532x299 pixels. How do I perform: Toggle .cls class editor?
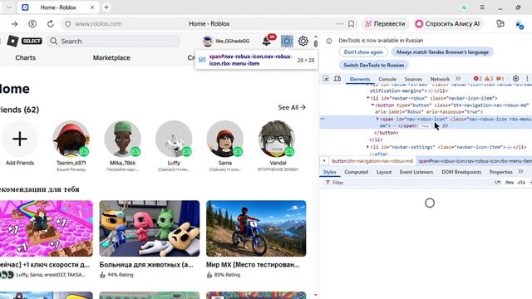coord(521,183)
